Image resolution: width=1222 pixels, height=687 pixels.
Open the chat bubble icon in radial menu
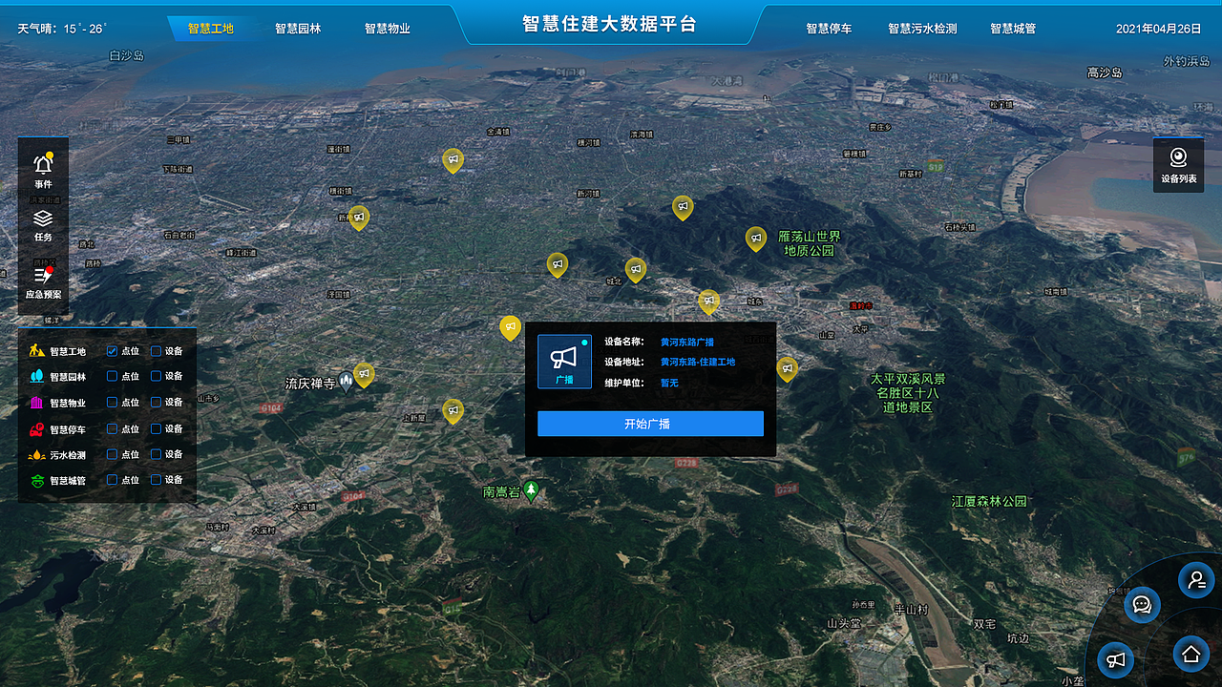pyautogui.click(x=1142, y=604)
